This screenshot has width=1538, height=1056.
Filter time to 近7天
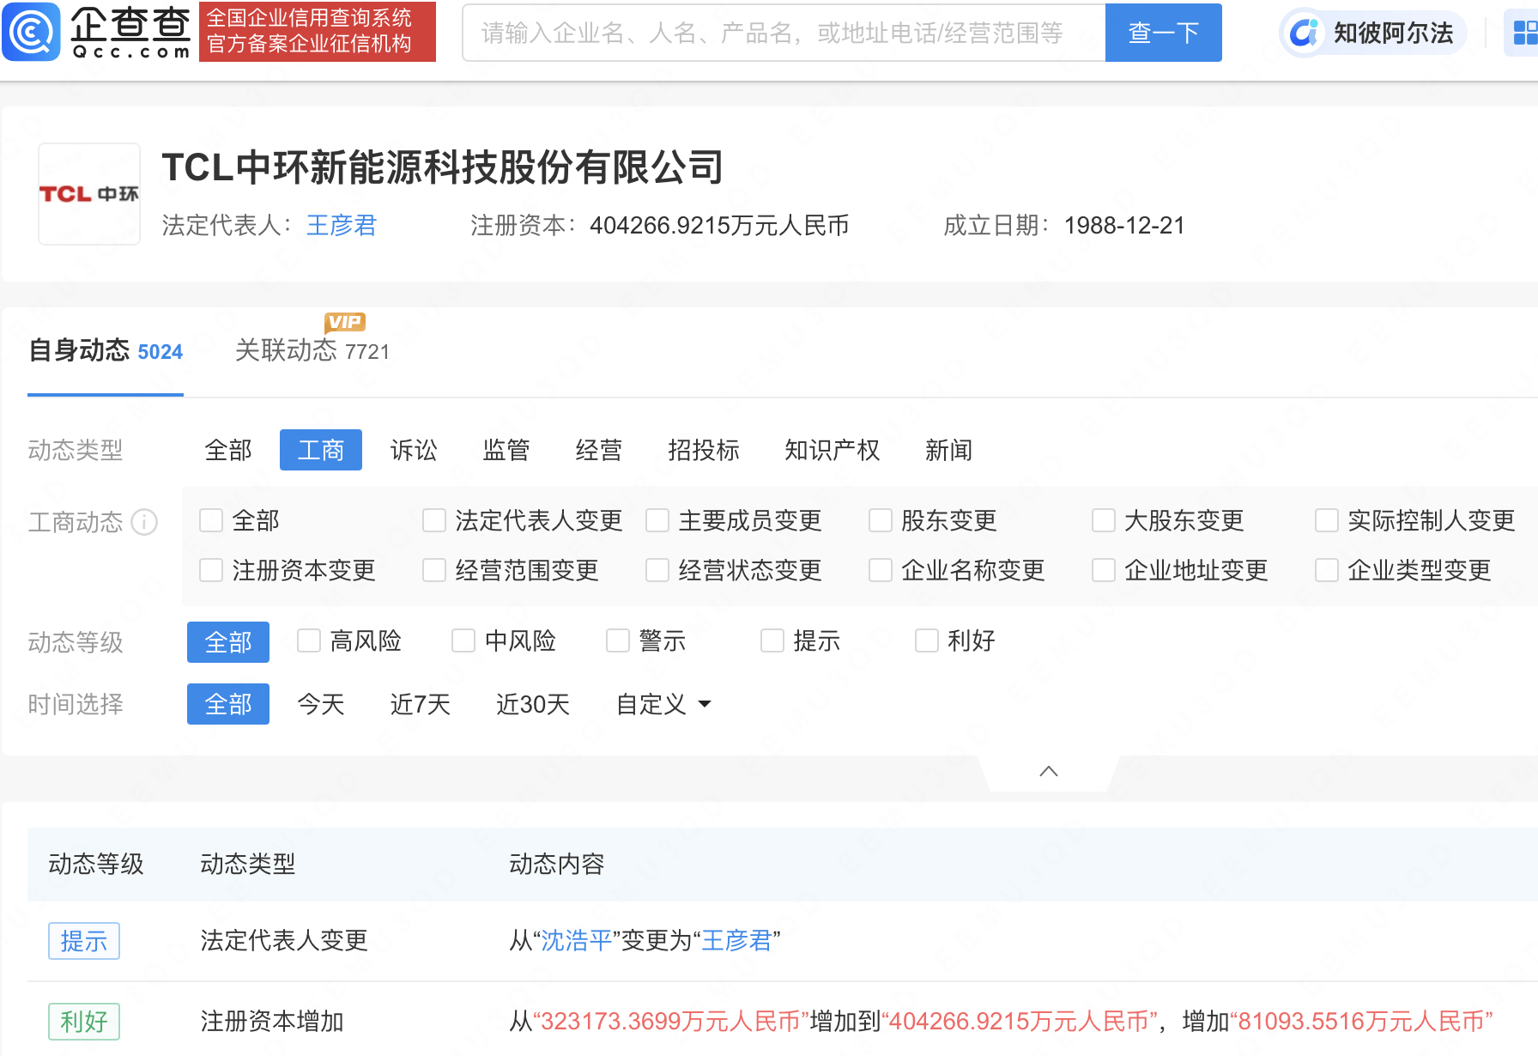click(x=421, y=704)
